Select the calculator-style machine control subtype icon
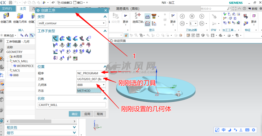This screenshot has width=262, height=136. (75, 58)
